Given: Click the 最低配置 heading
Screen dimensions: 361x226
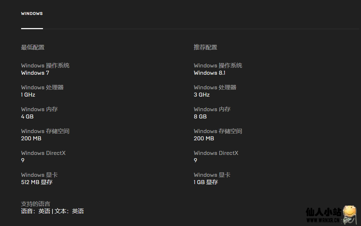Looking at the screenshot, I should (x=33, y=47).
